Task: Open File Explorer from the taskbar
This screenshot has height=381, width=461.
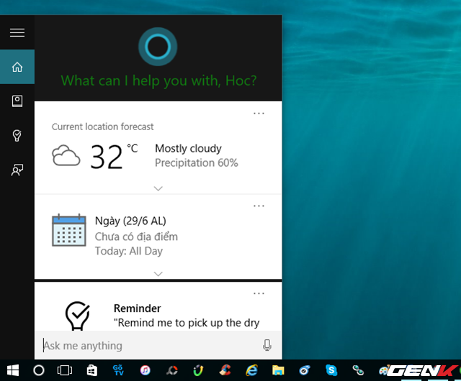Action: point(278,370)
